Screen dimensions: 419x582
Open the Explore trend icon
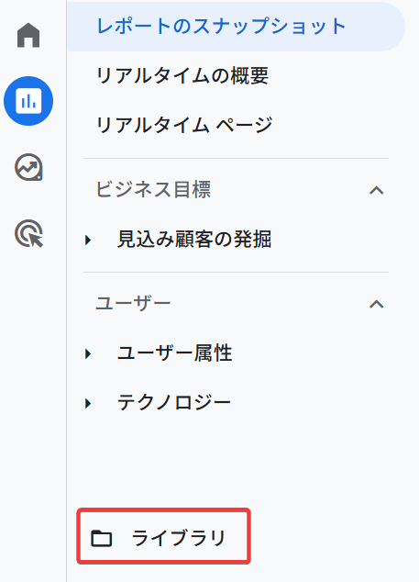coord(28,167)
